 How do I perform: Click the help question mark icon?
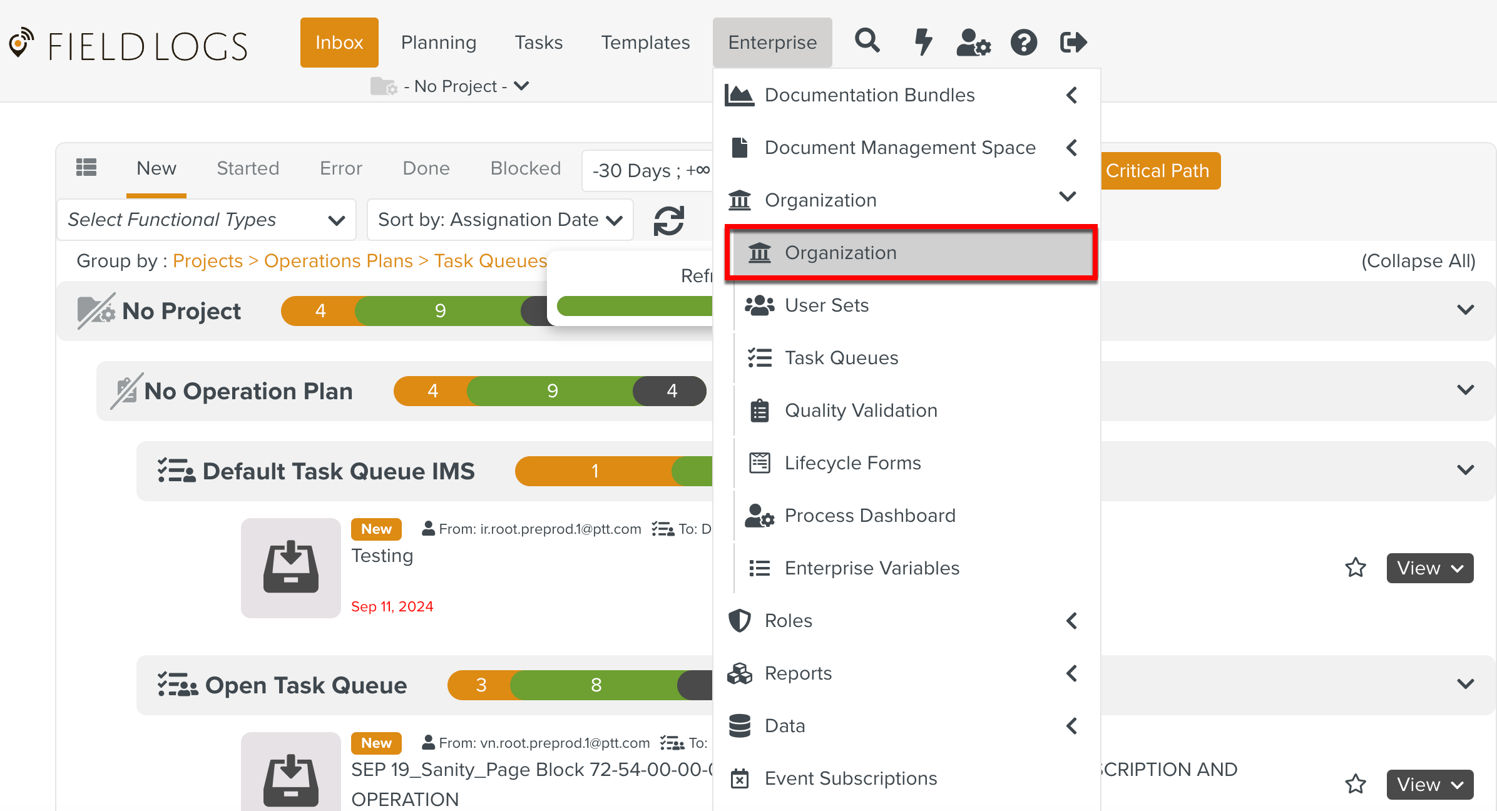1024,42
